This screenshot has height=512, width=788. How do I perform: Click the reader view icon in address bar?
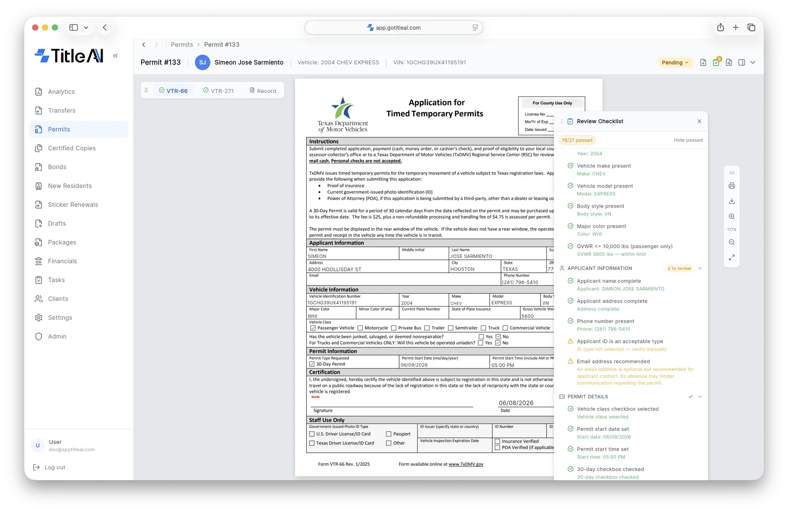pos(475,27)
